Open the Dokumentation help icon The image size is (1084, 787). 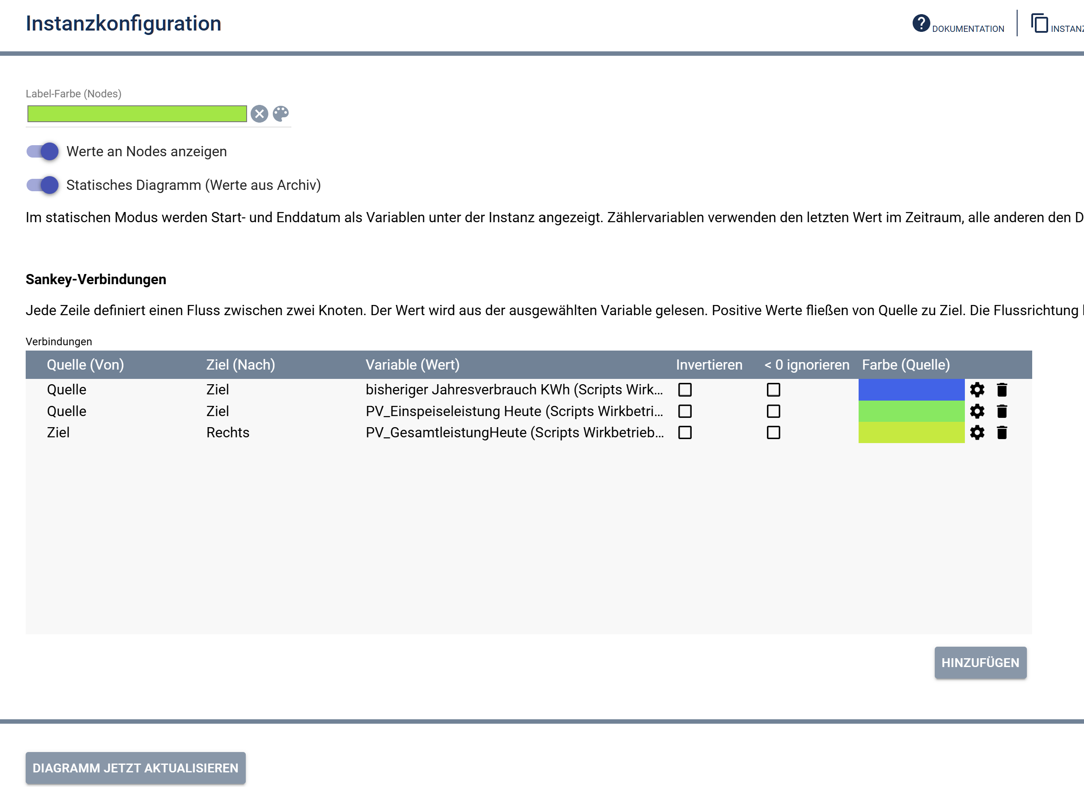[x=921, y=23]
